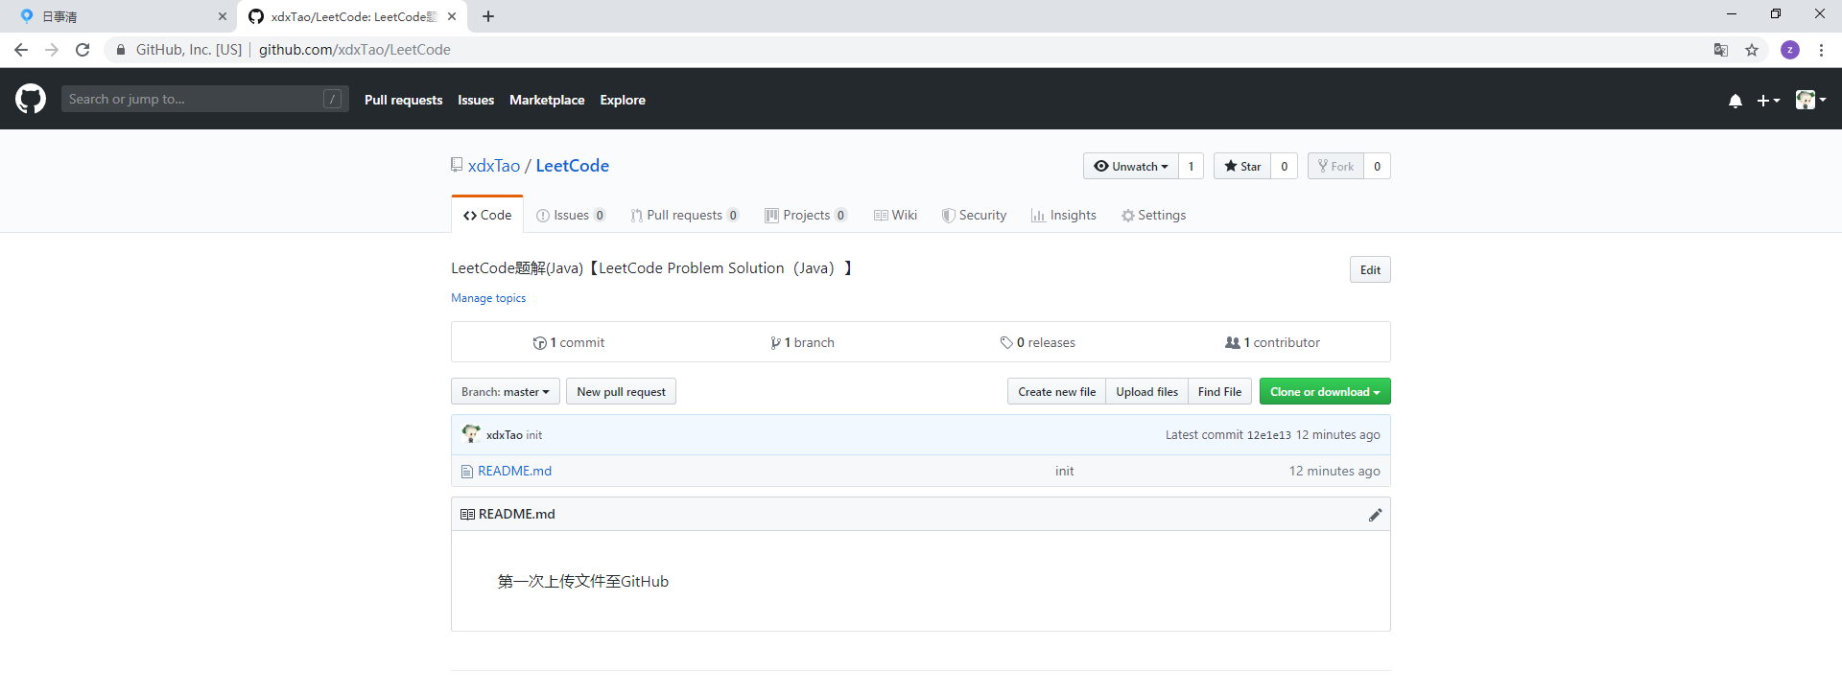The height and width of the screenshot is (694, 1842).
Task: Toggle Unwatch dropdown for repository
Action: 1131,166
